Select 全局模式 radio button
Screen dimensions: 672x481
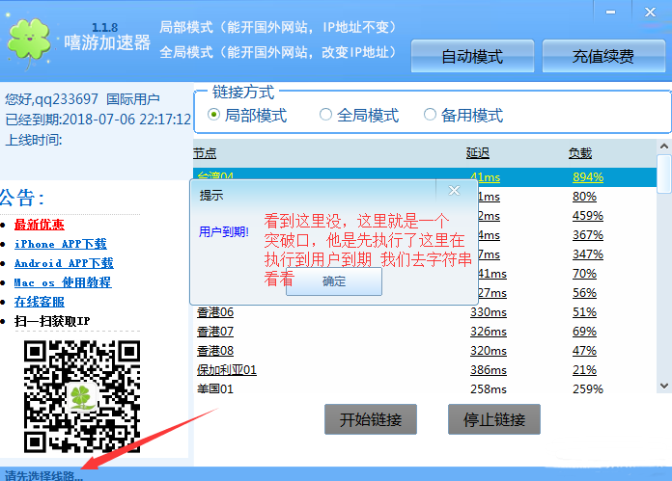click(326, 116)
